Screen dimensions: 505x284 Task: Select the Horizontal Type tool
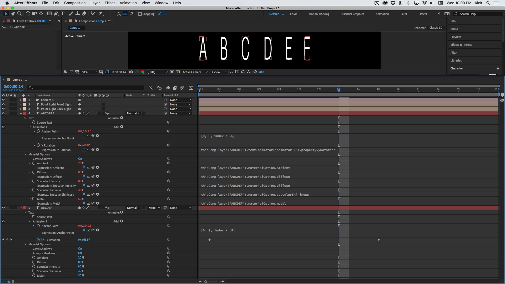63,14
